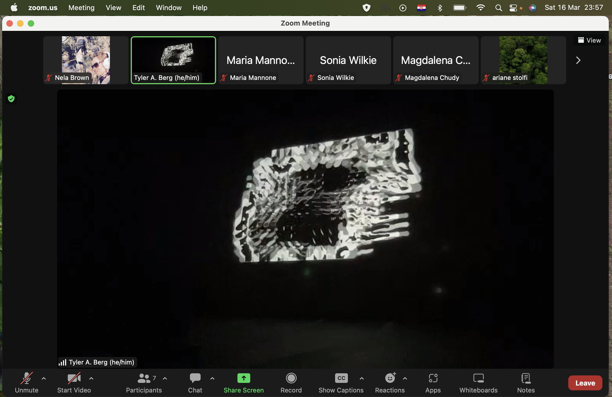This screenshot has height=397, width=612.
Task: Open the Window menu in menu bar
Action: (169, 8)
